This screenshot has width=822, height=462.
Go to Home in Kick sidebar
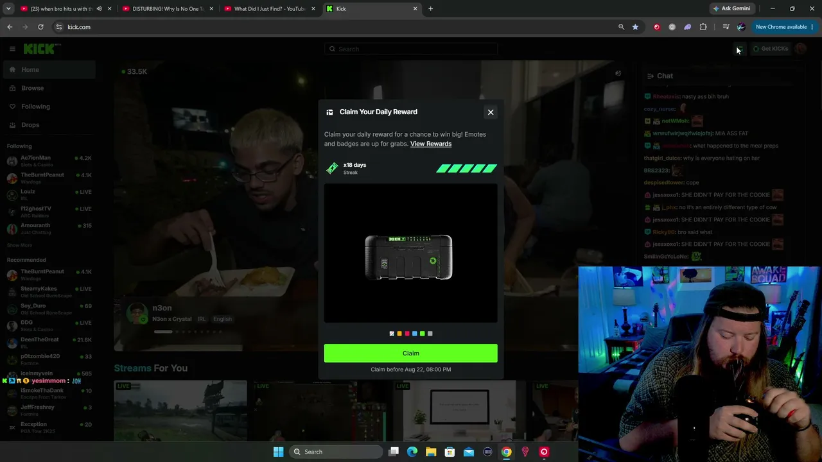pyautogui.click(x=49, y=70)
